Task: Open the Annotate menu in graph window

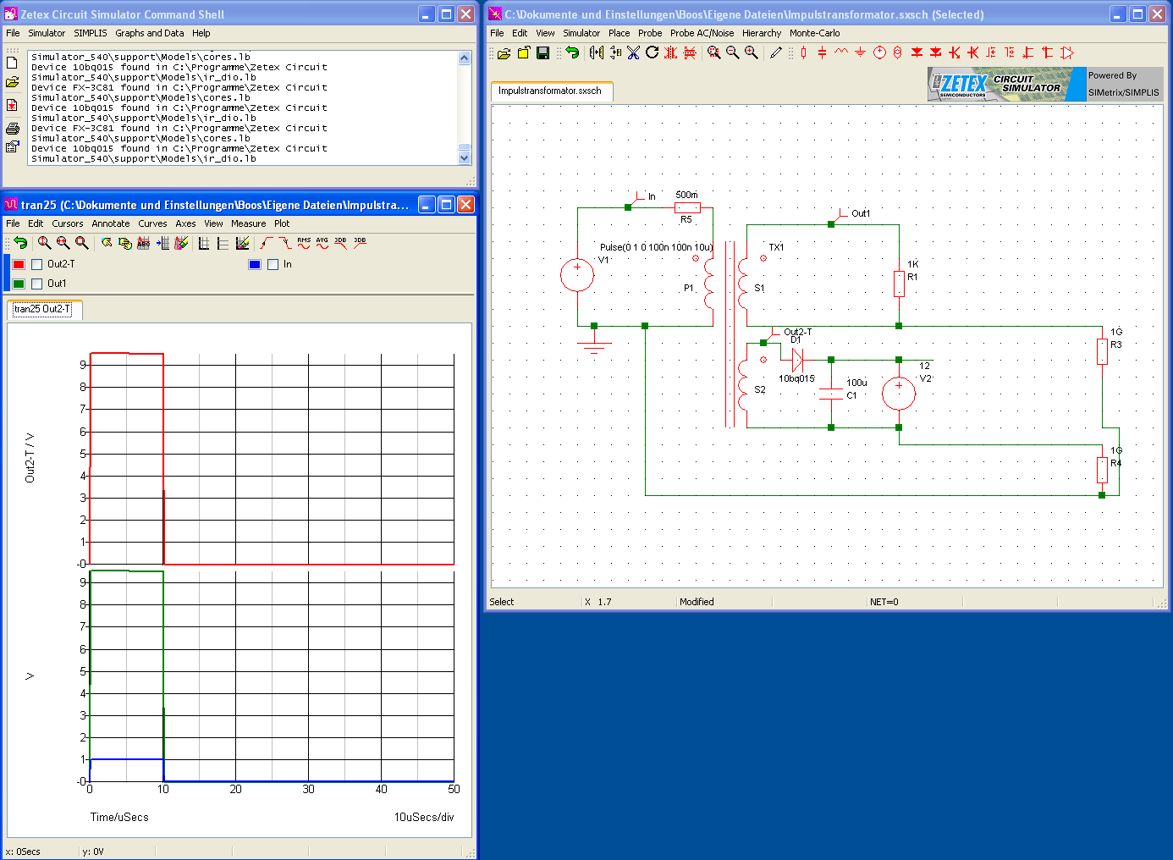Action: (111, 223)
